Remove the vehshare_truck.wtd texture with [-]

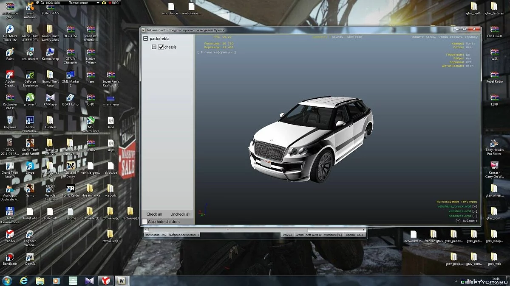475,206
